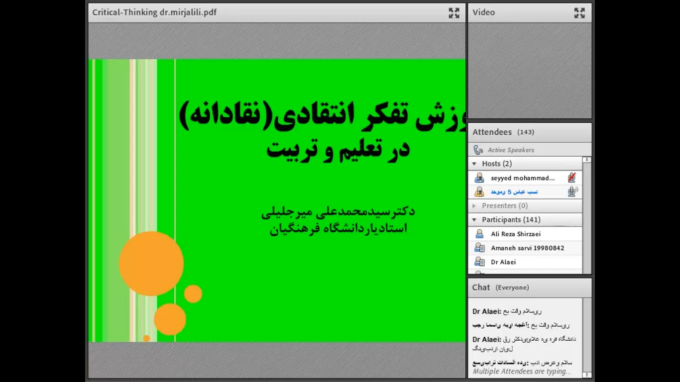The width and height of the screenshot is (680, 382).
Task: Click Ali Reza Shirzaei's user avatar icon
Action: pos(479,234)
